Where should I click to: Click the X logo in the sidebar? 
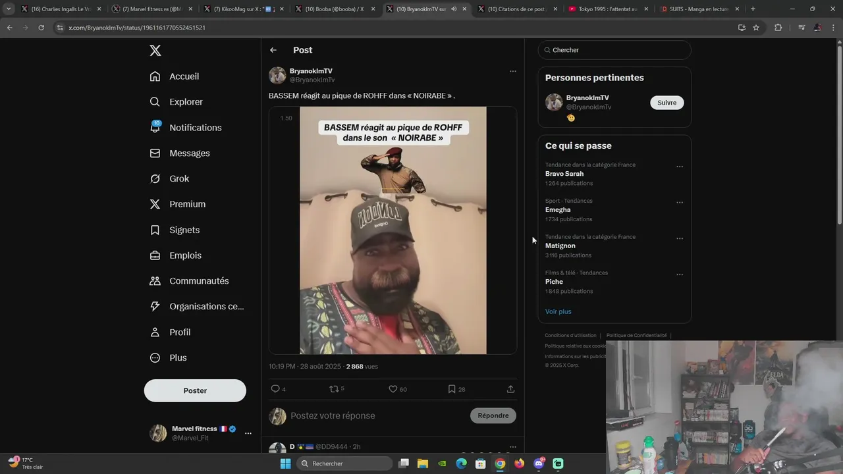coord(155,51)
